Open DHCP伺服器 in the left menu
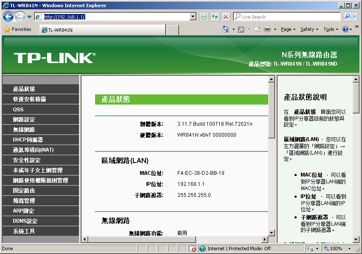The height and width of the screenshot is (254, 362). 41,140
